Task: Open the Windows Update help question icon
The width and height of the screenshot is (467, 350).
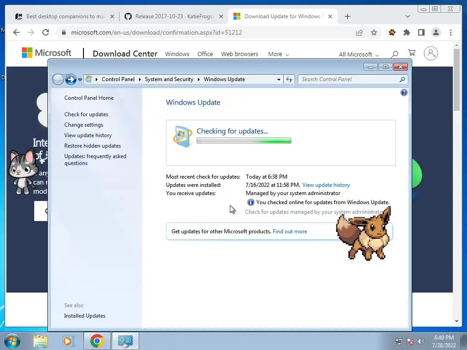Action: tap(404, 93)
